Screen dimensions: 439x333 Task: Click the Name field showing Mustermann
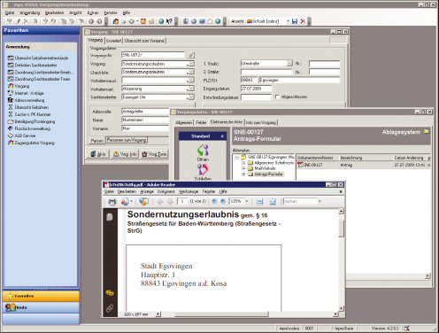[145, 120]
